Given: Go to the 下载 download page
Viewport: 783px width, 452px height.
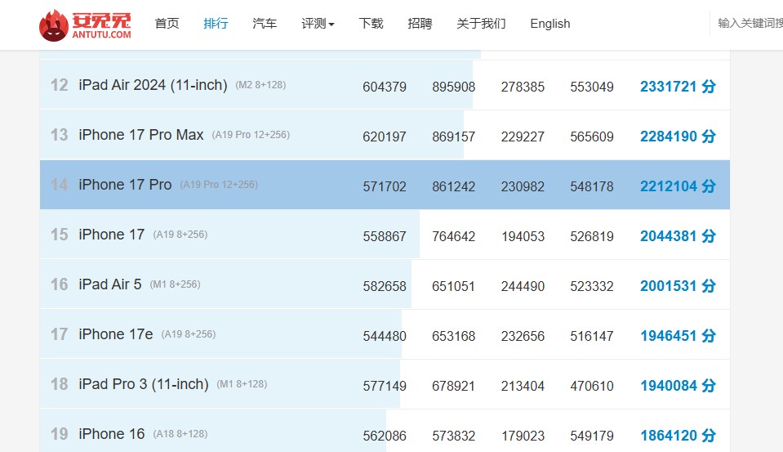Looking at the screenshot, I should click(371, 24).
